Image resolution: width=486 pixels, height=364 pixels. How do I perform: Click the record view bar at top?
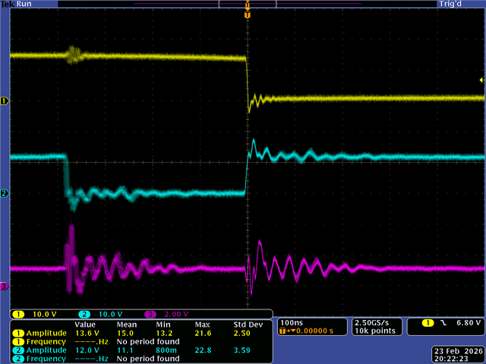coord(248,4)
